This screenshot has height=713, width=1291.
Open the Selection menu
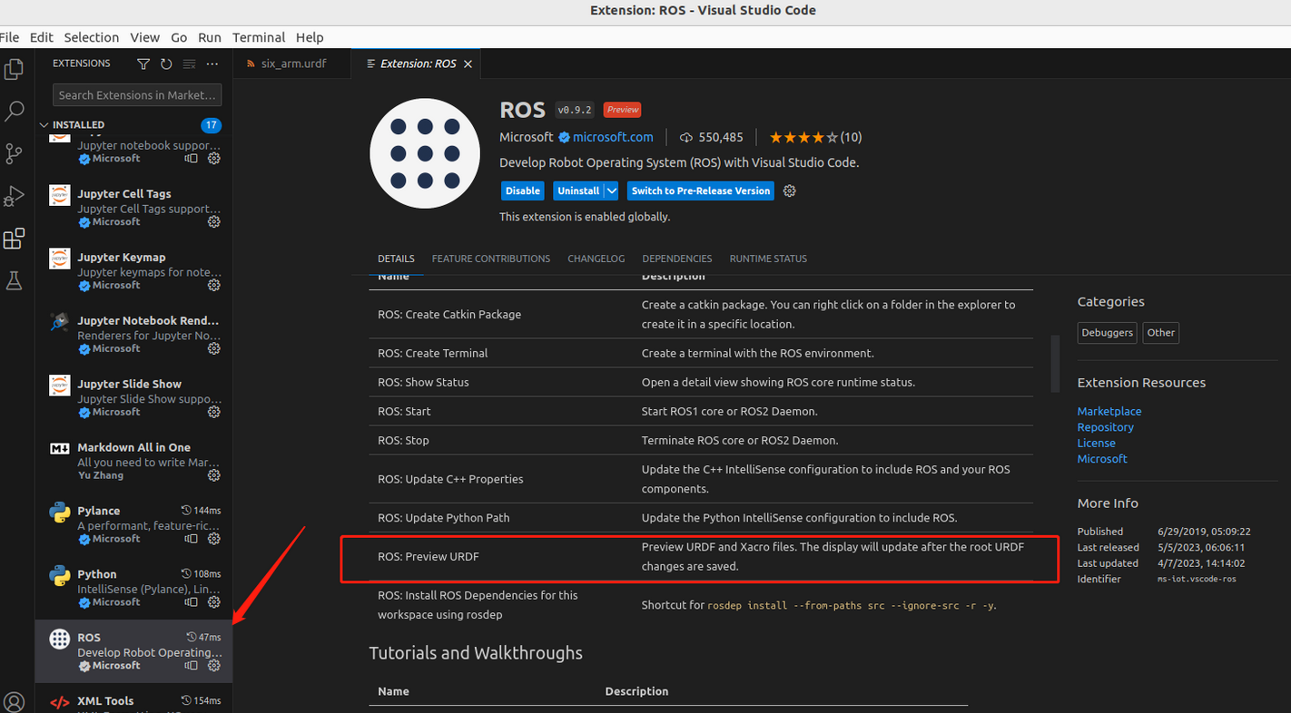click(x=92, y=37)
